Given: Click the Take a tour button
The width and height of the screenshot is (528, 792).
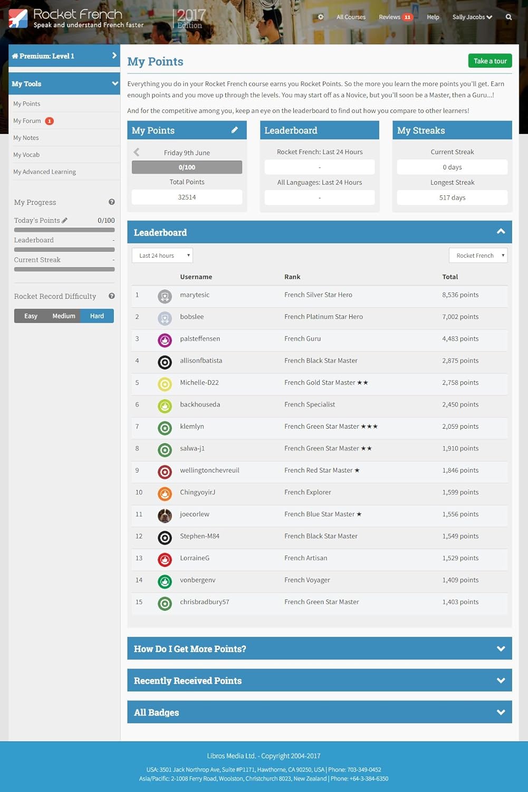Looking at the screenshot, I should [x=489, y=61].
